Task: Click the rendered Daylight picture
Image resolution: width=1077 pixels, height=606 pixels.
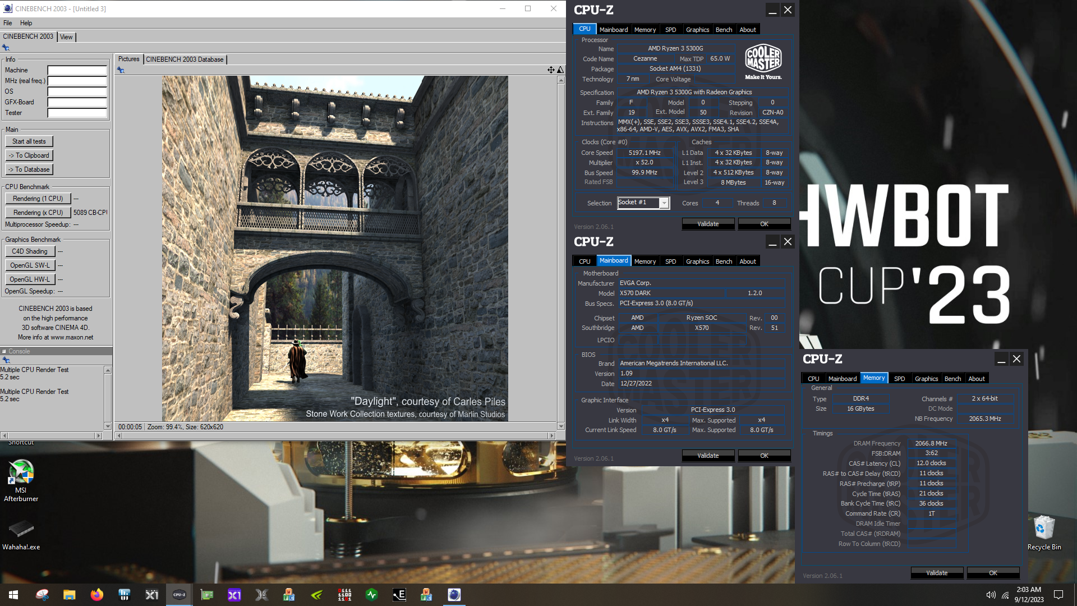Action: (x=335, y=249)
